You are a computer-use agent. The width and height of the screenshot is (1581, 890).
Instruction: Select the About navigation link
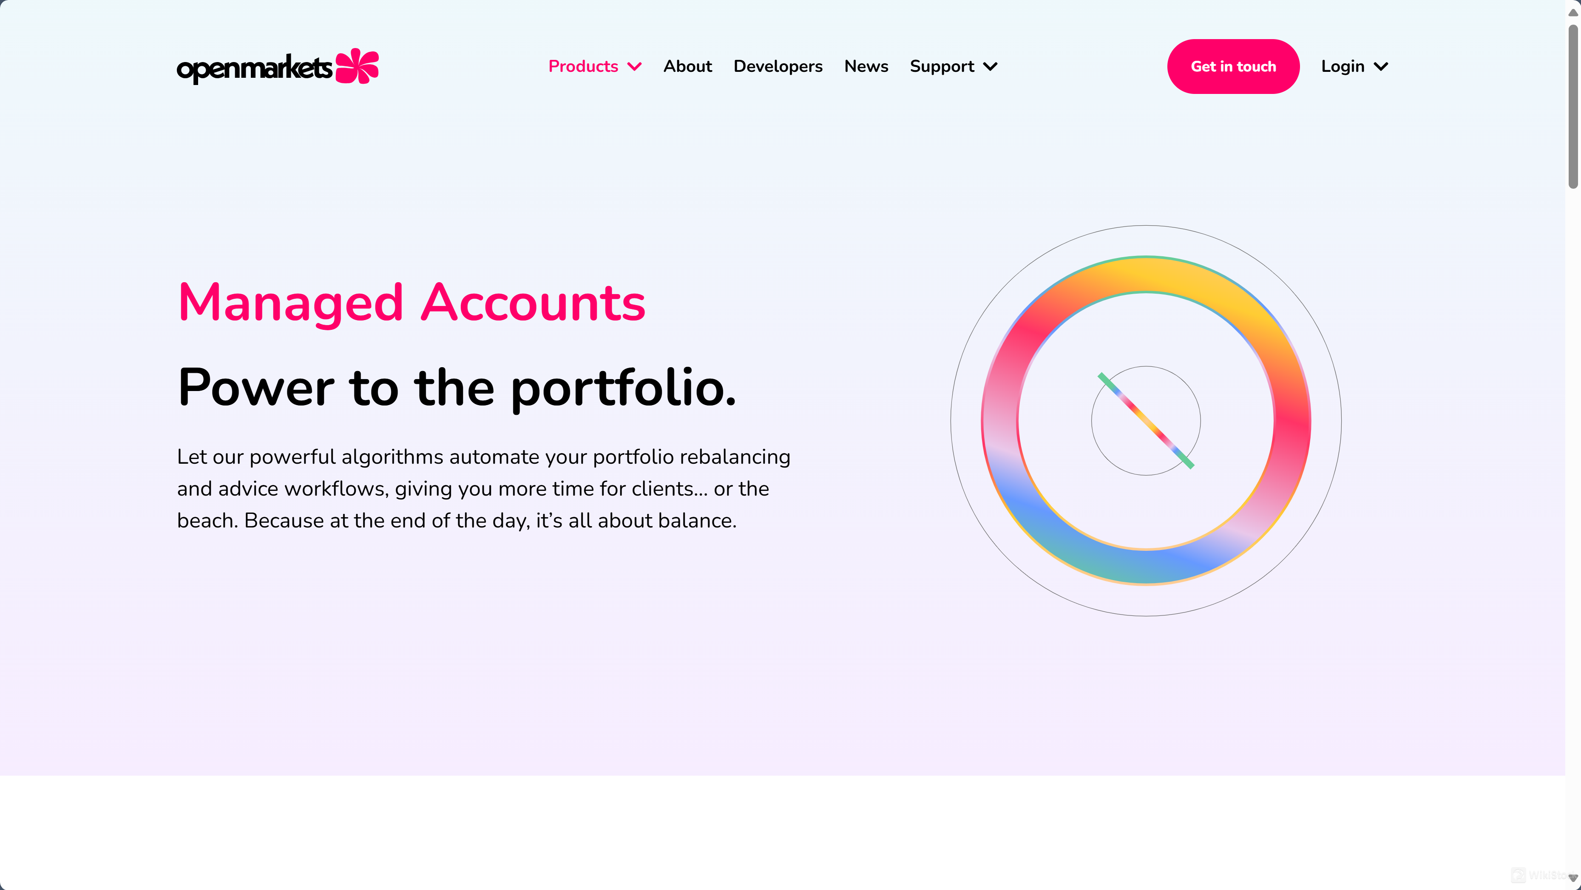tap(687, 66)
